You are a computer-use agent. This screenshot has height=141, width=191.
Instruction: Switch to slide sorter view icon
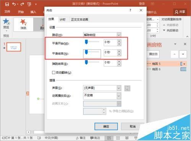point(118,138)
